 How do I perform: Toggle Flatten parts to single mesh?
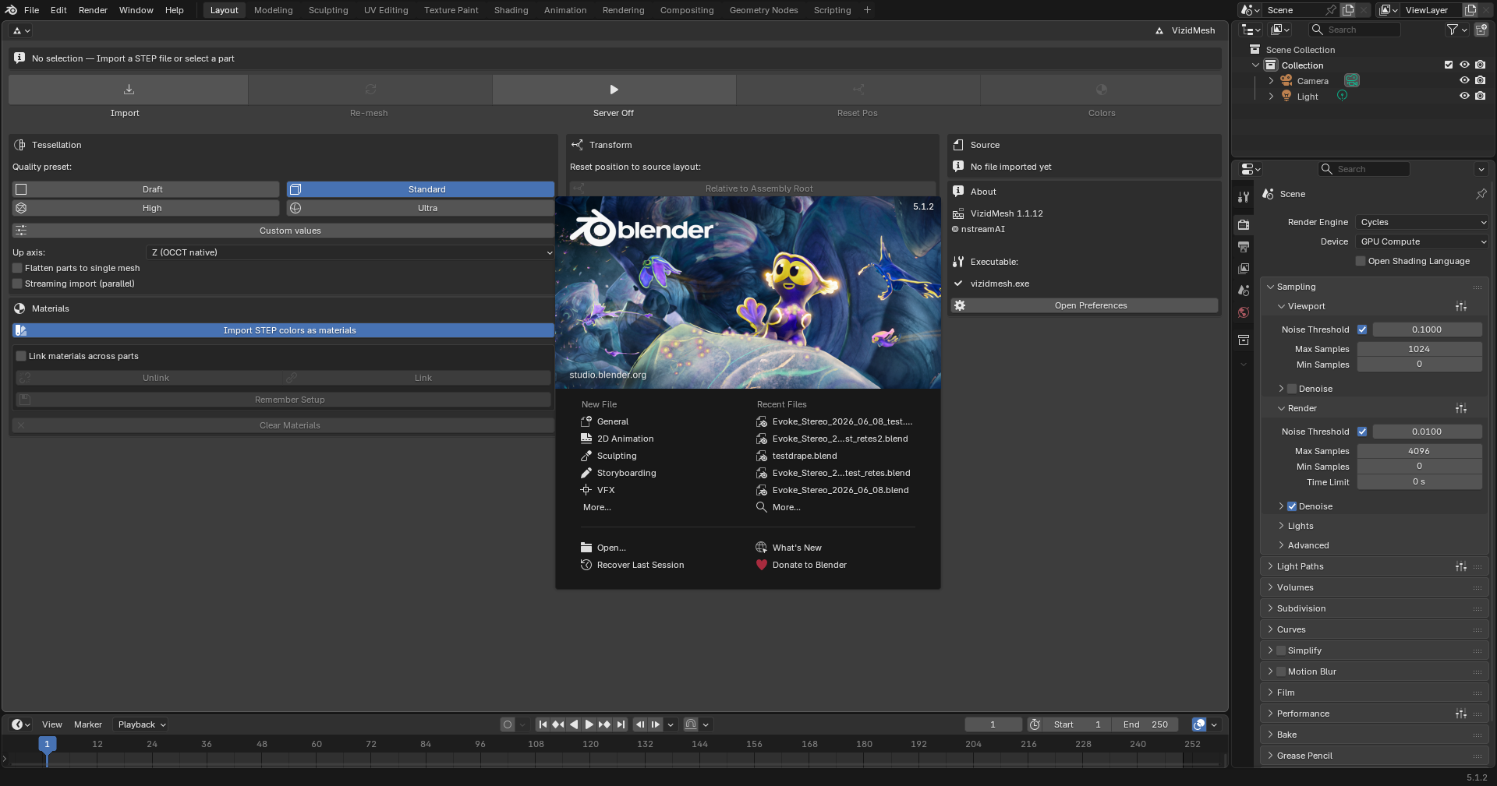pyautogui.click(x=17, y=268)
